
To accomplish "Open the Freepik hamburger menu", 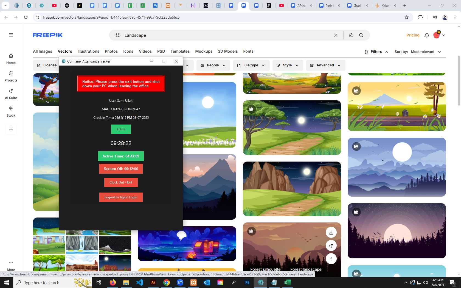I will click(x=11, y=35).
